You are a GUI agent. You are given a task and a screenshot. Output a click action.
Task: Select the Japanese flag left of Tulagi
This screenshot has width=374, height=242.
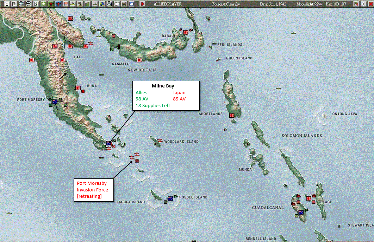308,198
